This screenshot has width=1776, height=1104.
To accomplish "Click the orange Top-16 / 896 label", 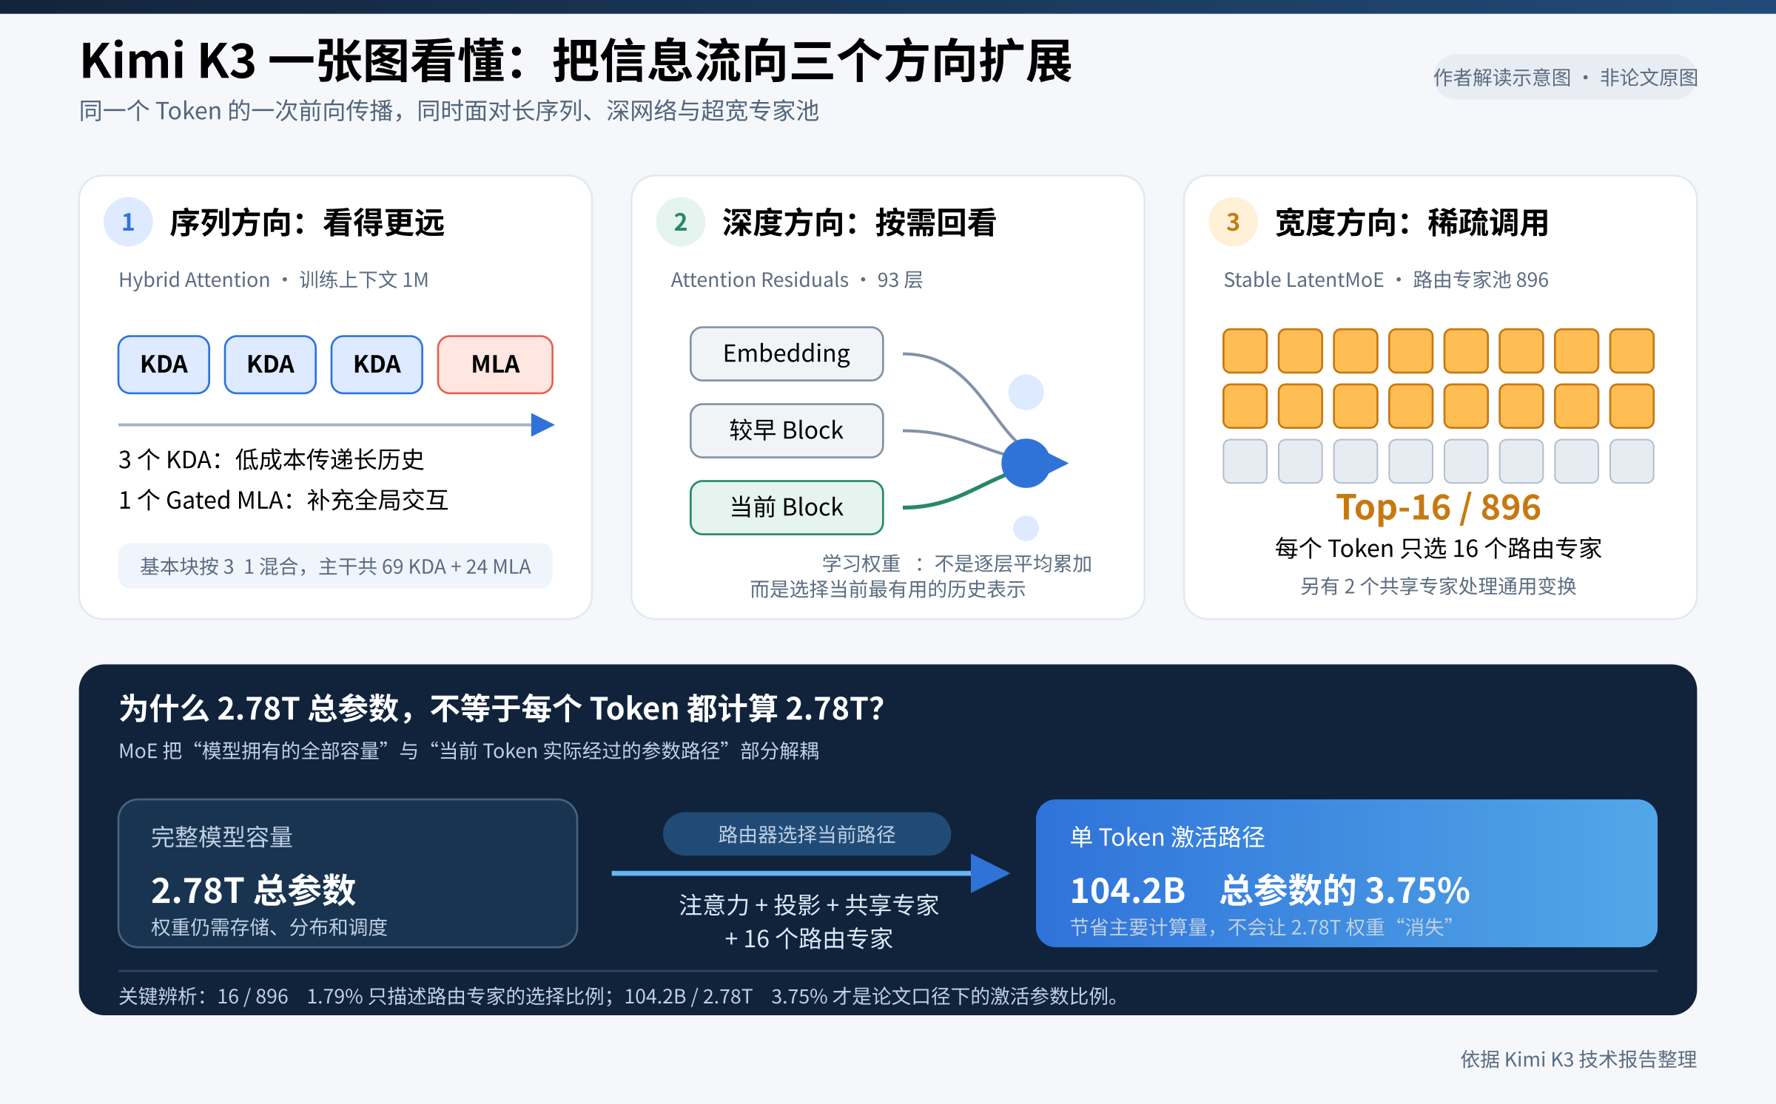I will [x=1439, y=508].
